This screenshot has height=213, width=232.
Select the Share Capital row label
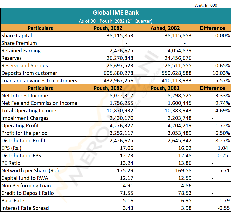pyautogui.click(x=17, y=36)
